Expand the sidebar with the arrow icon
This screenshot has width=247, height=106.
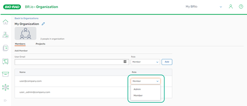[x=5, y=100]
